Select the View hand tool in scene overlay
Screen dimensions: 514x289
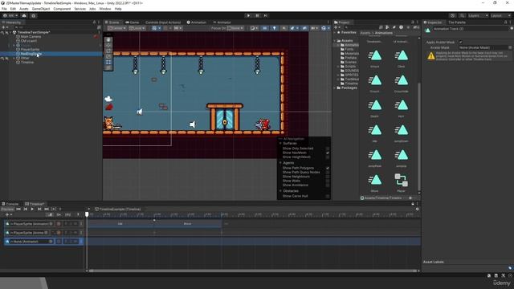[x=108, y=39]
